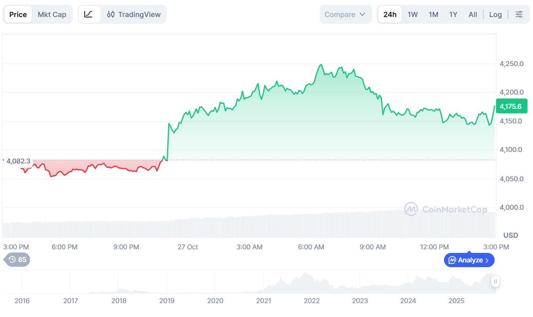Click the current price label 4,175.6
This screenshot has width=533, height=317.
(510, 106)
